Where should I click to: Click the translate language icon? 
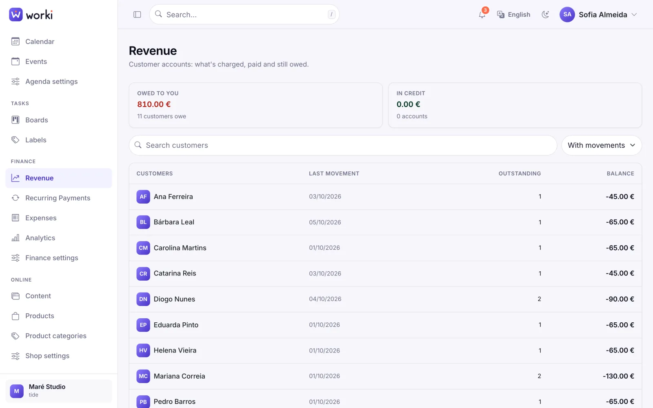coord(501,15)
